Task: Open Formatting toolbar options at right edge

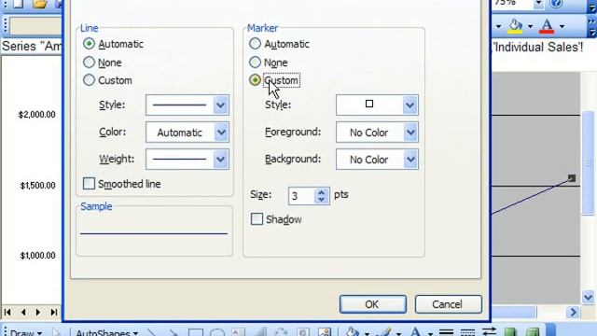Action: pos(591,27)
